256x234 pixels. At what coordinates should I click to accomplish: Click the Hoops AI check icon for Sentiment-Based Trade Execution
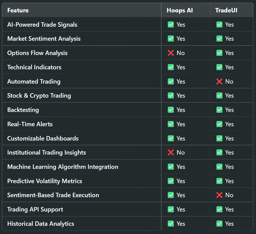171,195
